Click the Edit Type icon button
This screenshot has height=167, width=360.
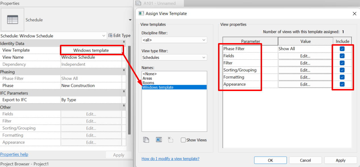(x=120, y=35)
